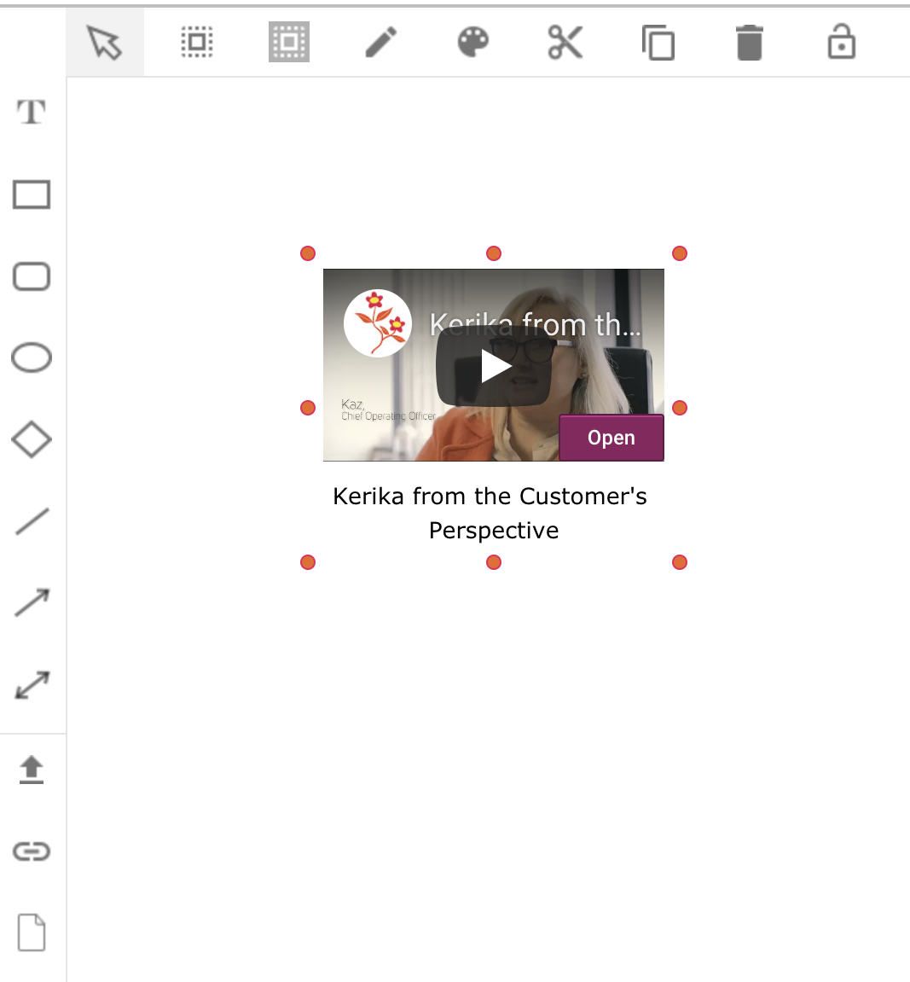Click the right-middle selection handle
This screenshot has width=910, height=982.
680,408
